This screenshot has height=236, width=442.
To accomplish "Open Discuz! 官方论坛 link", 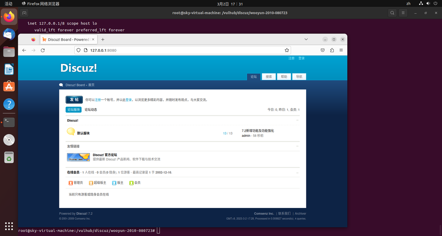I will point(105,155).
